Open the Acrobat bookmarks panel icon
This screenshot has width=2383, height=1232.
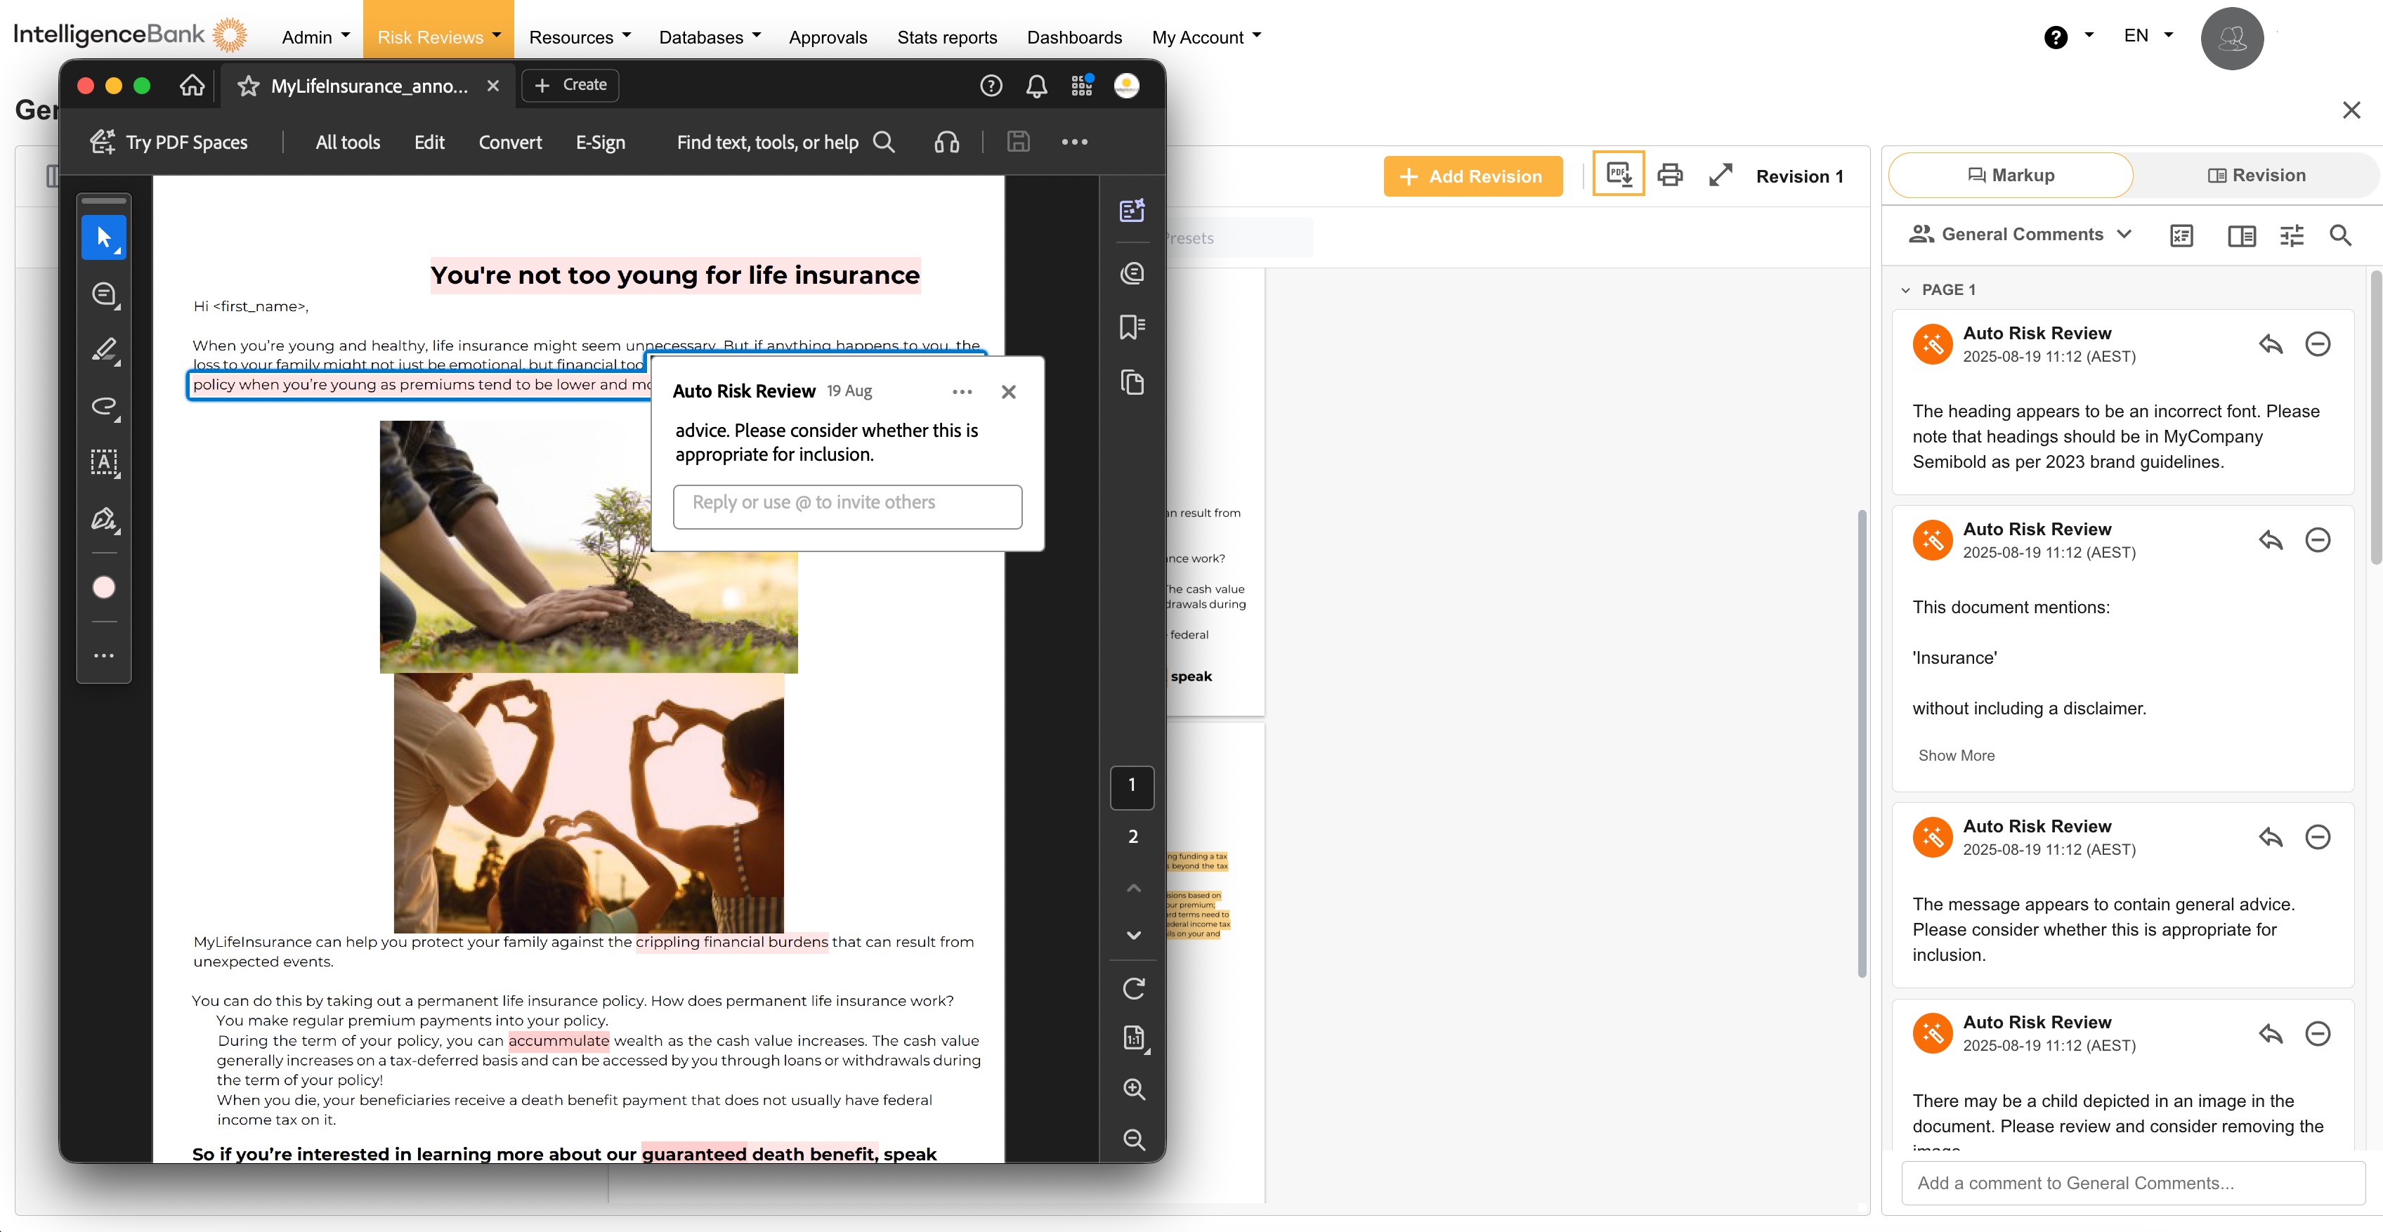coord(1132,327)
